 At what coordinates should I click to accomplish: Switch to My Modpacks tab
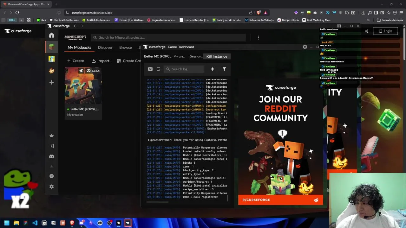click(x=79, y=47)
